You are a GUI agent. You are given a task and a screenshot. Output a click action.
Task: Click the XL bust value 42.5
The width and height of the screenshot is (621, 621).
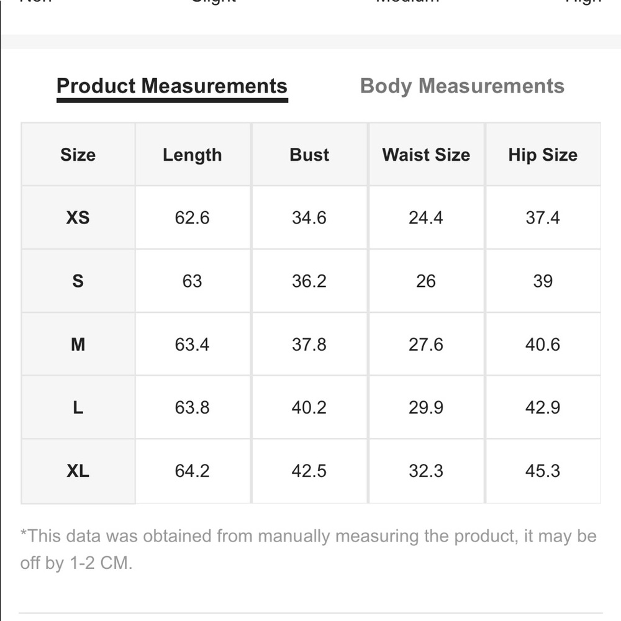[x=309, y=471]
